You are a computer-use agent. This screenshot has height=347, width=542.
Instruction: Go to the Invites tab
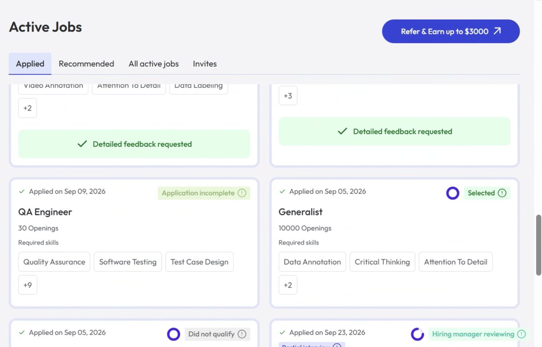click(205, 64)
